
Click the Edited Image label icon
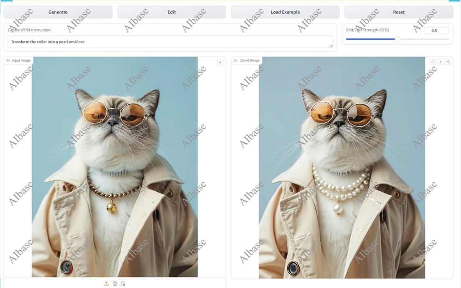[x=236, y=60]
